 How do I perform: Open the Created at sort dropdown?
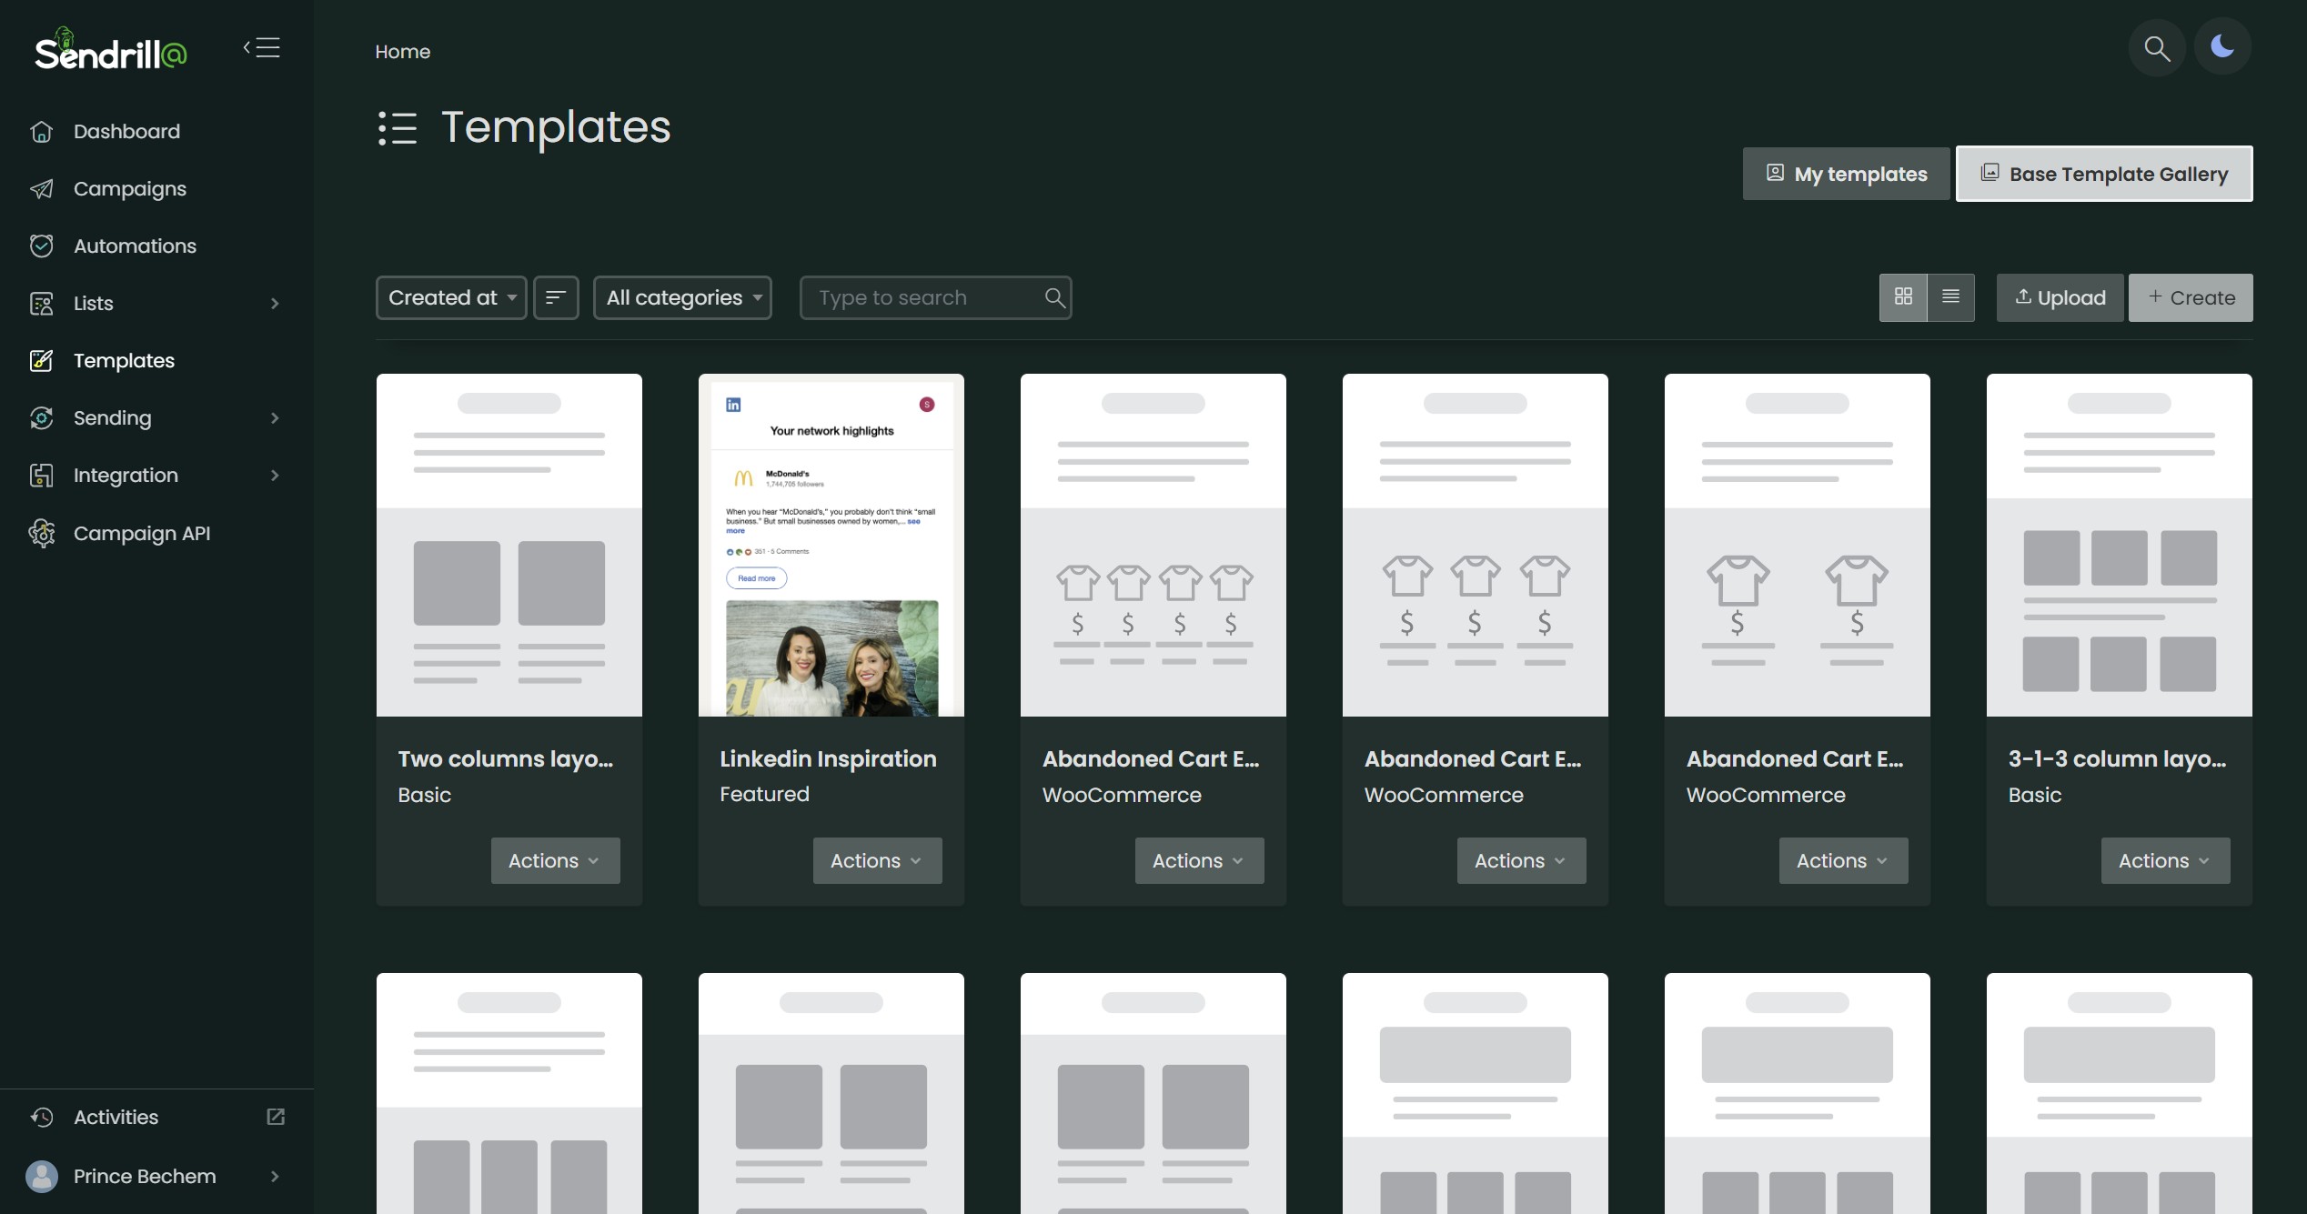coord(451,297)
